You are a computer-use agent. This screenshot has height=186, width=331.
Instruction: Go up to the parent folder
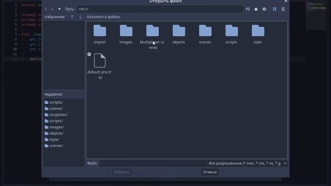coord(59,9)
